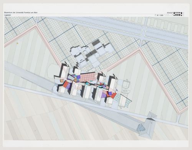Click the black-and-white square code block in the header
Viewport: 192px width, 150px height.
[179, 14]
